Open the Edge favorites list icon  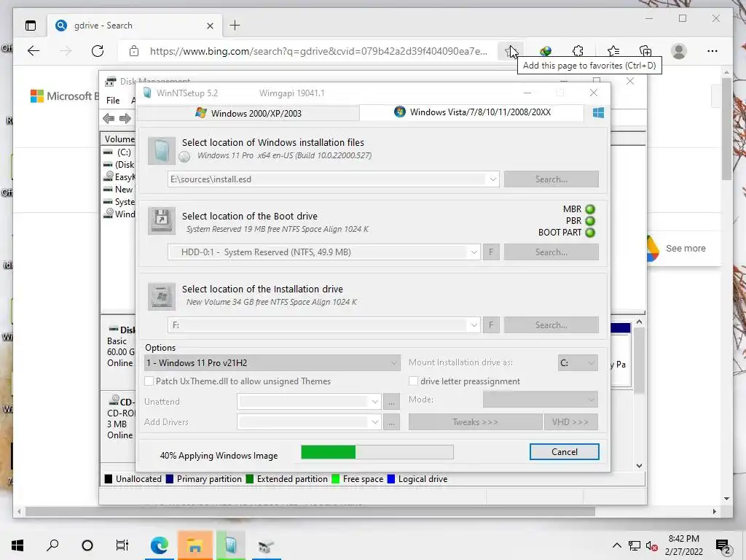[x=613, y=51]
